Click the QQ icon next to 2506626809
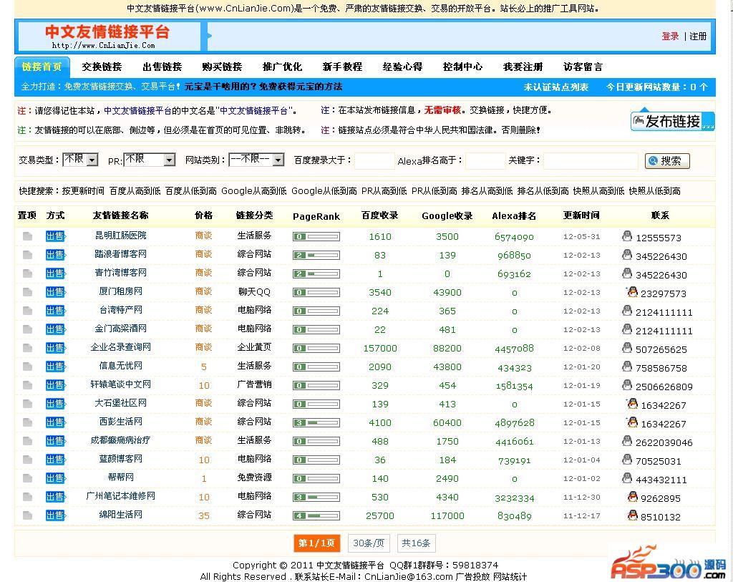The image size is (733, 582). (627, 384)
